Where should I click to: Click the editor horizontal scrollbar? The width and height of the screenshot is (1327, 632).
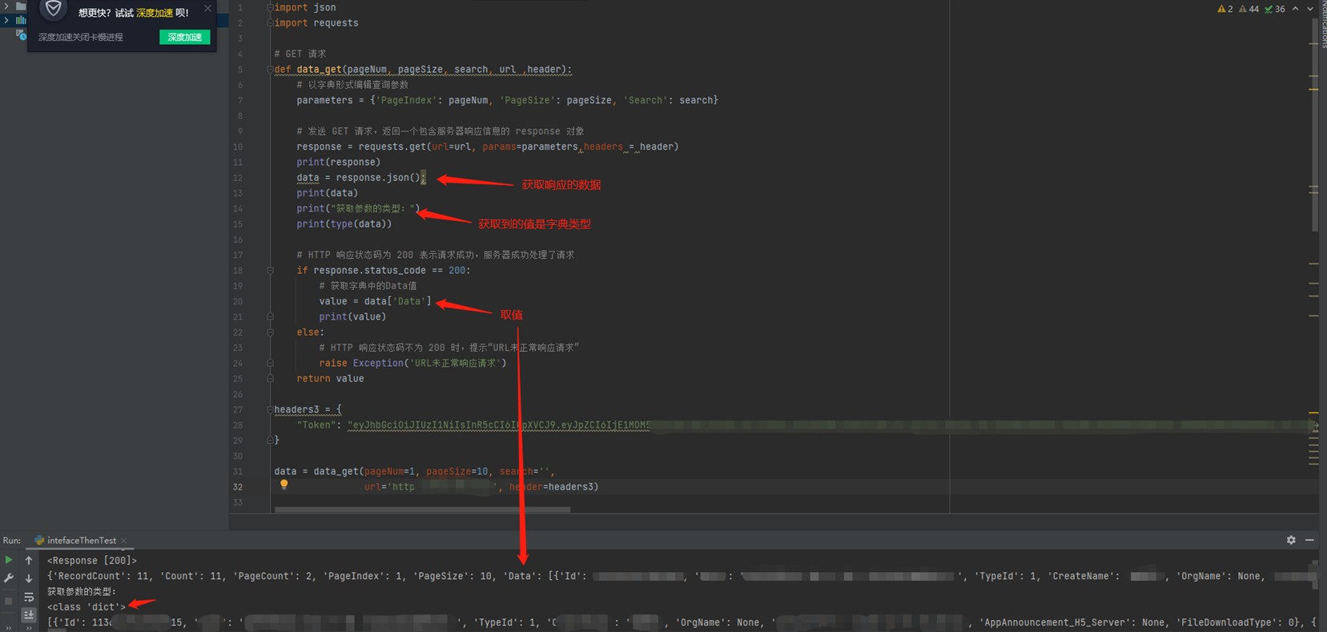pos(422,509)
